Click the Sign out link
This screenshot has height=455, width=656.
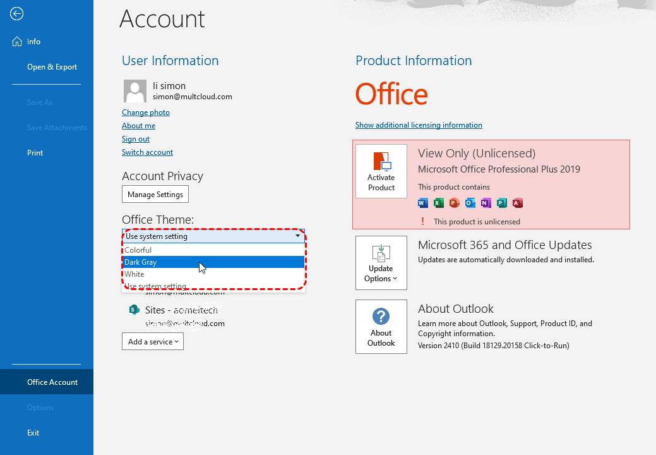click(136, 139)
